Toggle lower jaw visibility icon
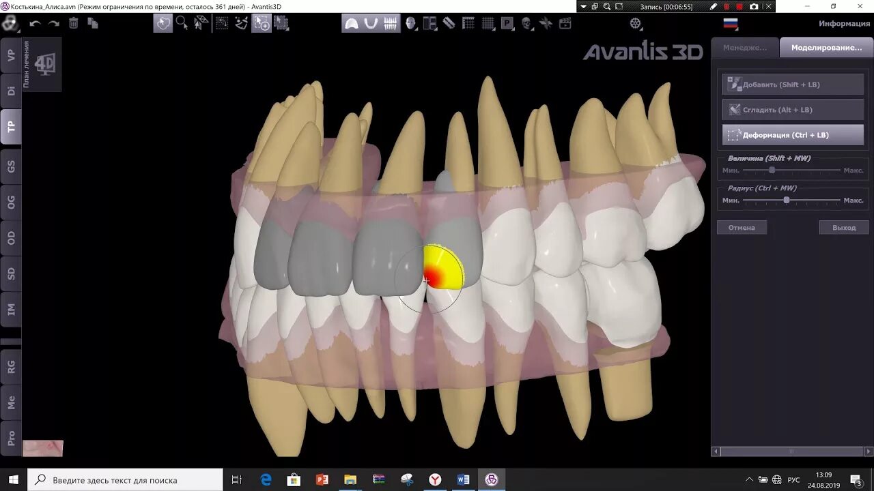 pos(371,23)
